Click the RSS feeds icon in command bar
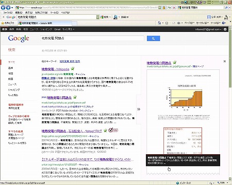 [x=167, y=23]
